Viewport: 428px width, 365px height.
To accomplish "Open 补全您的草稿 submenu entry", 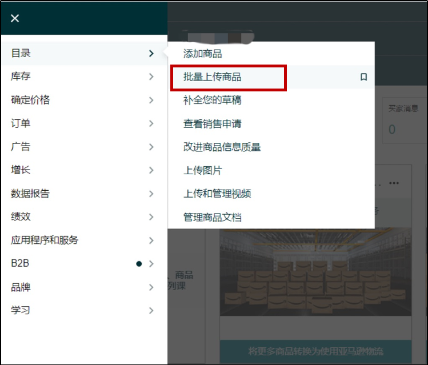I will click(x=212, y=100).
